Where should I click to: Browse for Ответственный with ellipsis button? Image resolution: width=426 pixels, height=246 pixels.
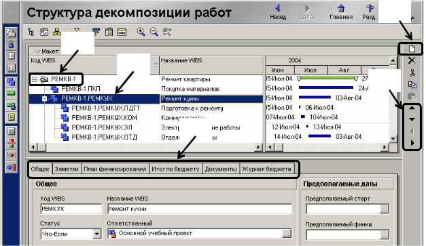[286, 234]
